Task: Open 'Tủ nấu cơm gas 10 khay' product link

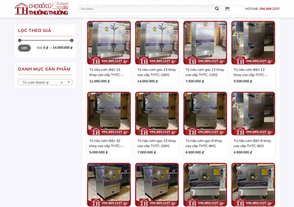Action: point(156,143)
